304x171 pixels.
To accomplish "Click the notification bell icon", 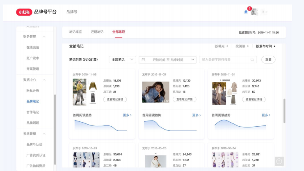I will click(x=246, y=12).
